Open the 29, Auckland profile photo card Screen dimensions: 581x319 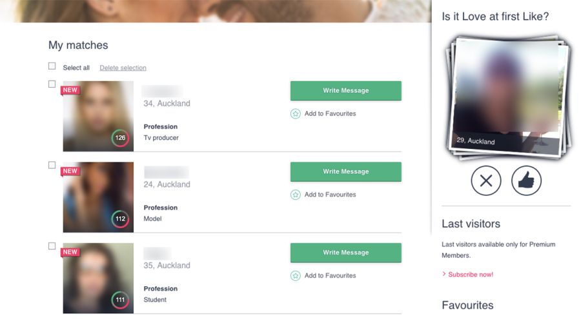pos(505,95)
